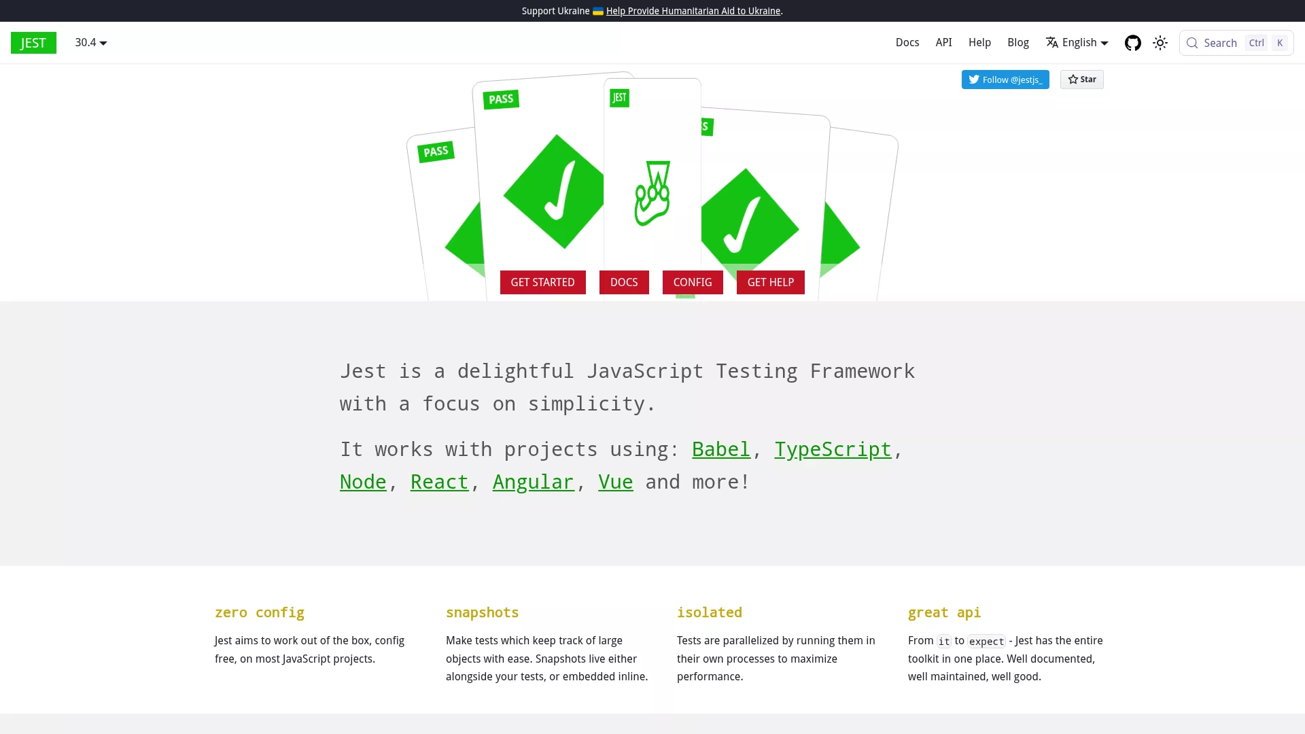1305x734 pixels.
Task: Expand the 30.4 version dropdown
Action: [91, 43]
